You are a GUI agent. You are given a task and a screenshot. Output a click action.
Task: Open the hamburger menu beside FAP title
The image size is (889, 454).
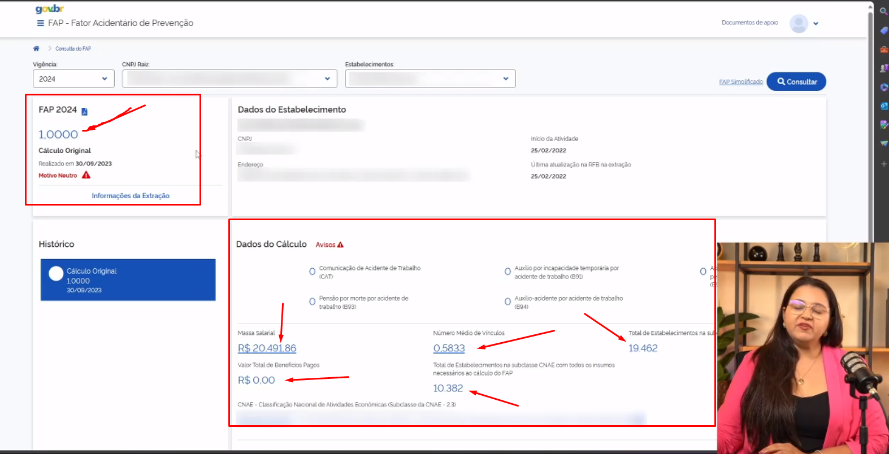(40, 23)
